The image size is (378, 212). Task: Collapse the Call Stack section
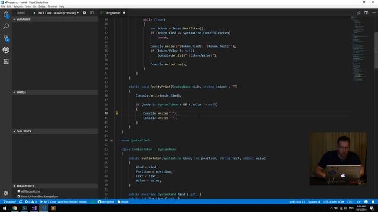pos(55,131)
